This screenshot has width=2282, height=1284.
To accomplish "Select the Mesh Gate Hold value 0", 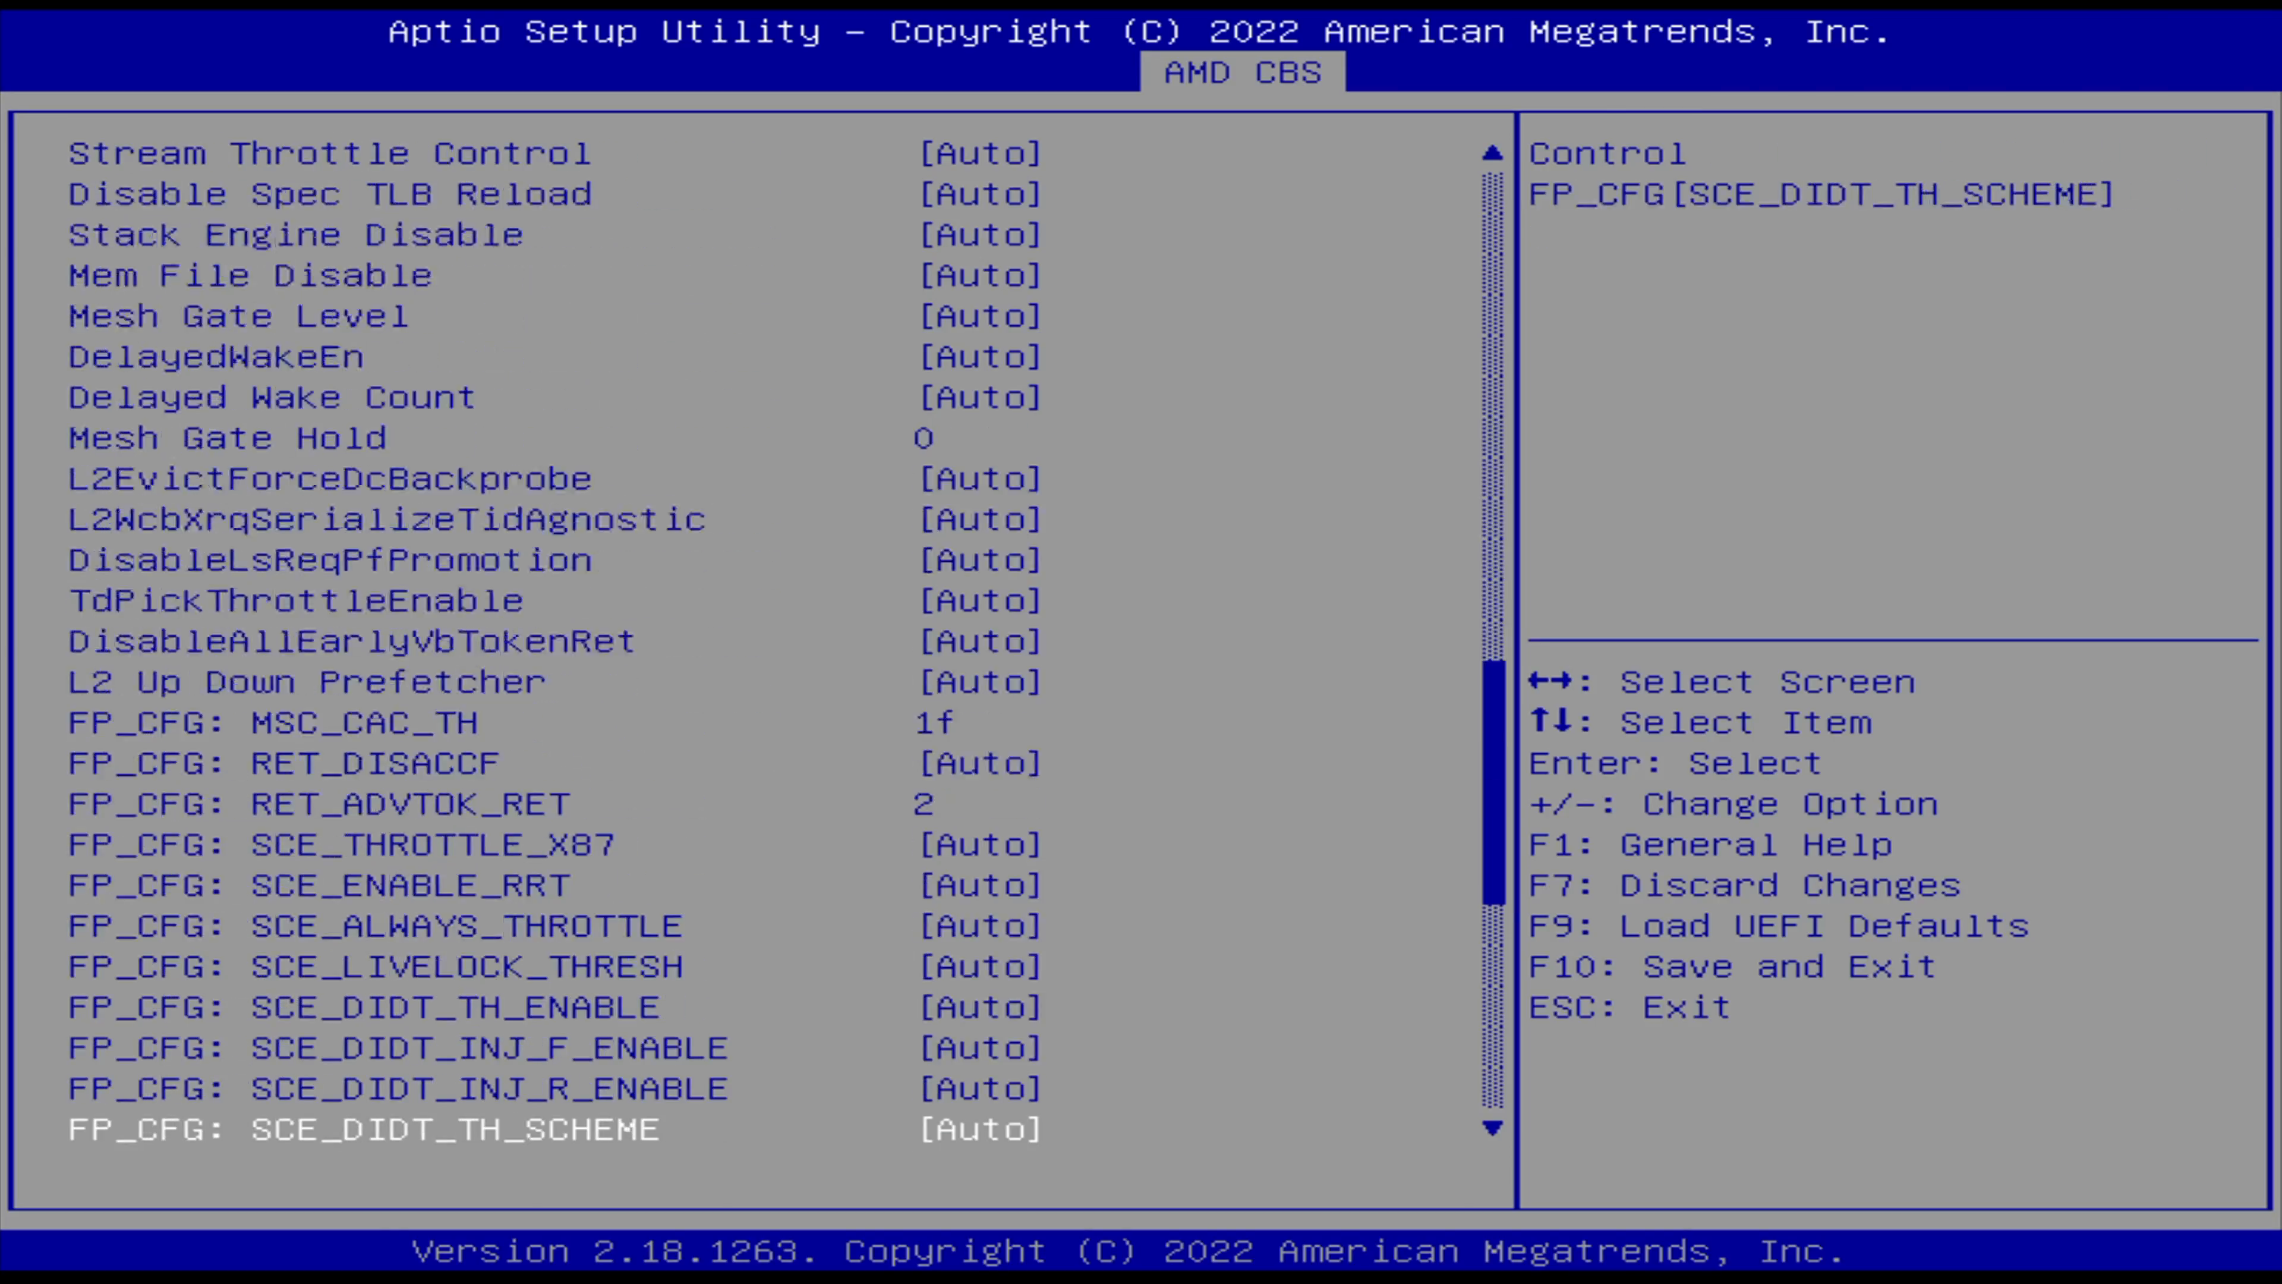I will coord(924,439).
